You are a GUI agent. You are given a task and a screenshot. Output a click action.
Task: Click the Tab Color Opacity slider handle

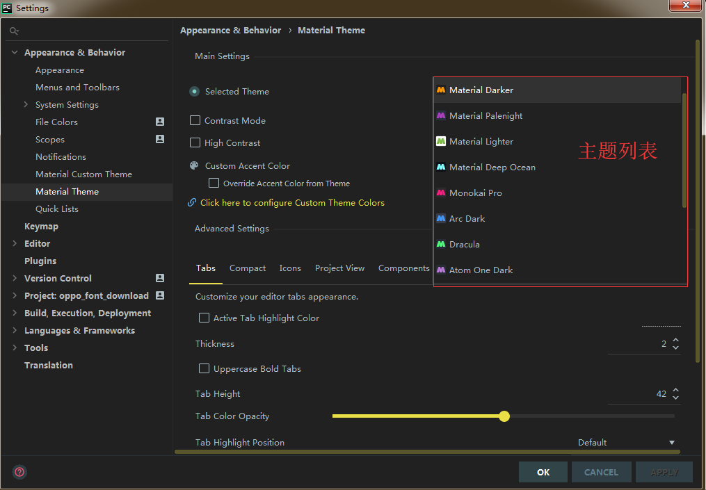coord(504,416)
